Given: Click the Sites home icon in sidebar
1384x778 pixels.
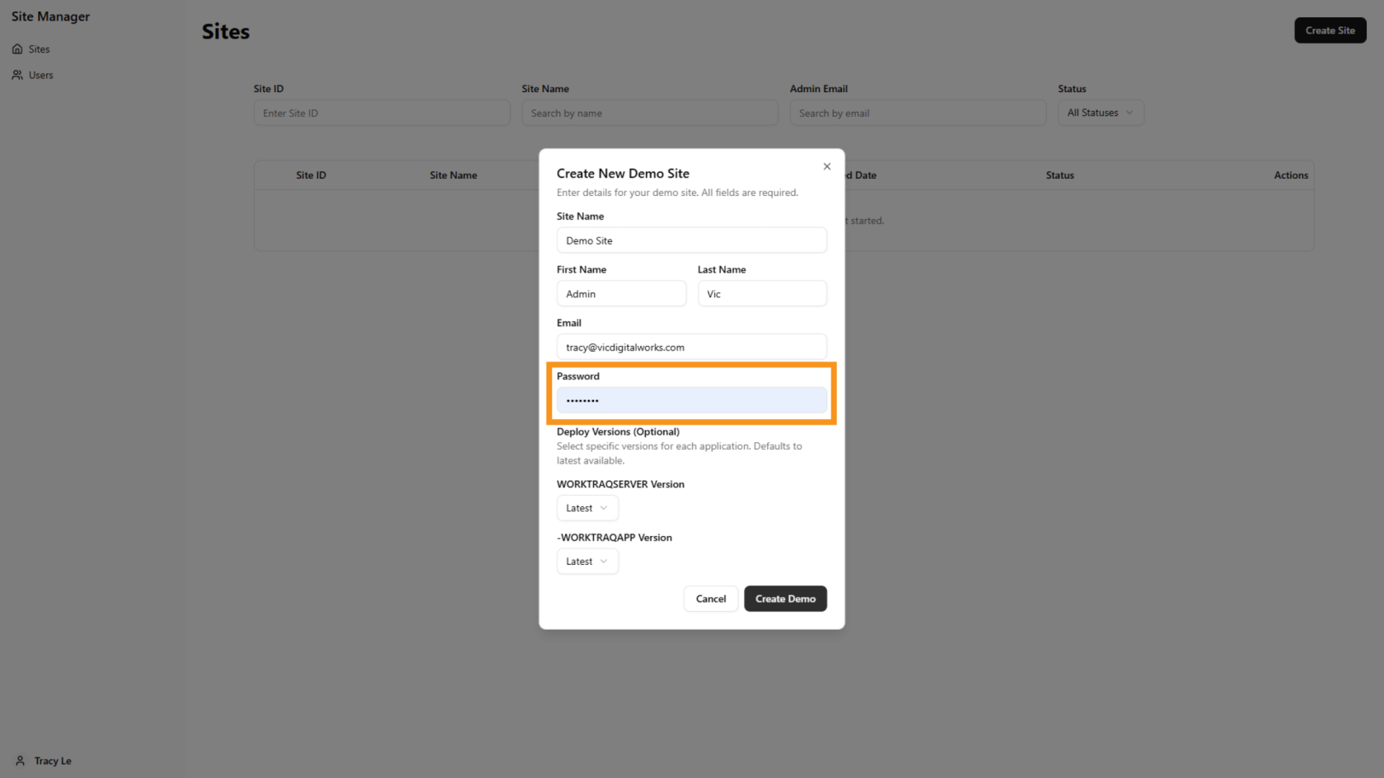Looking at the screenshot, I should 17,49.
